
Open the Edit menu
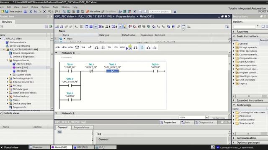(9, 7)
